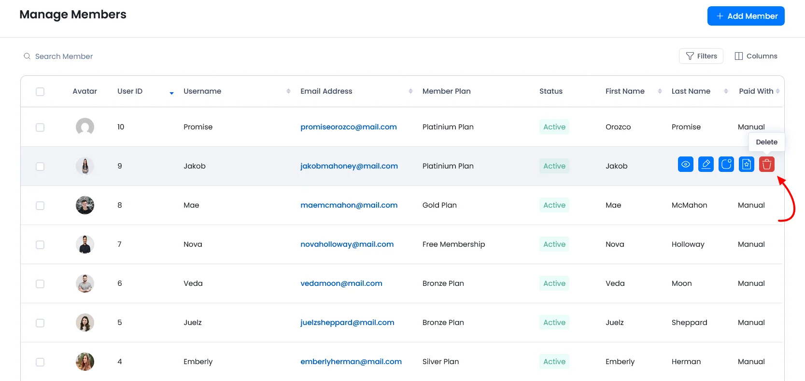Sort the Email Address column
The image size is (805, 381).
click(410, 91)
